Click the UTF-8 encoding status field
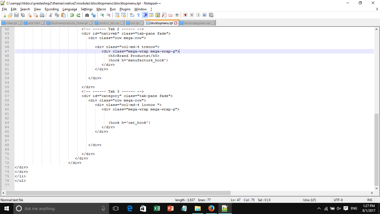This screenshot has width=380, height=214. [338, 200]
